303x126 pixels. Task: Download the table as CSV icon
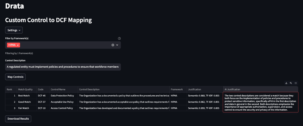point(286,83)
